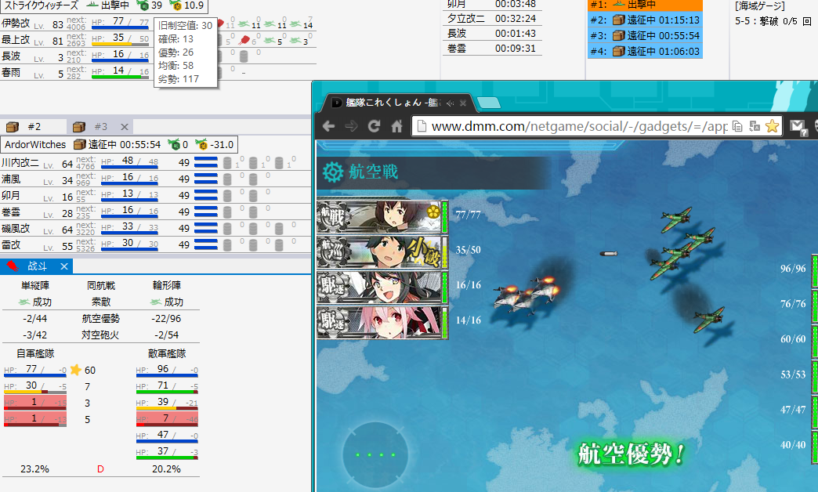This screenshot has width=818, height=492.
Task: Bookmark the page with the star icon
Action: [772, 125]
